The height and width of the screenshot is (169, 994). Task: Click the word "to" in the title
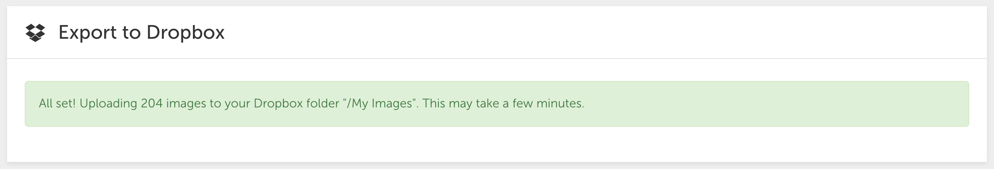pos(132,33)
